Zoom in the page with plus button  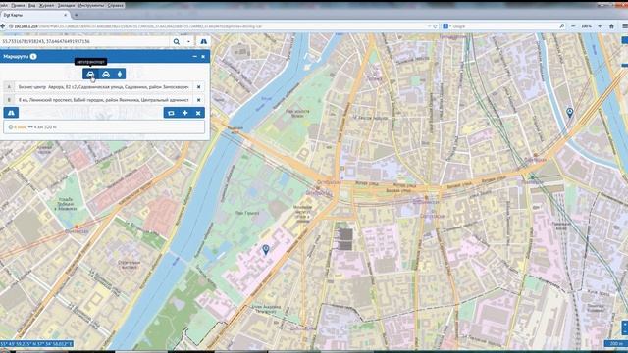point(600,26)
